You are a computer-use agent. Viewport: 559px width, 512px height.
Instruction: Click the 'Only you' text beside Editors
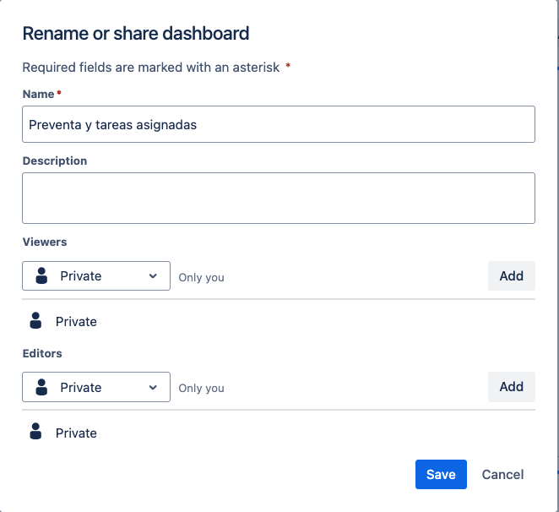[x=202, y=388]
